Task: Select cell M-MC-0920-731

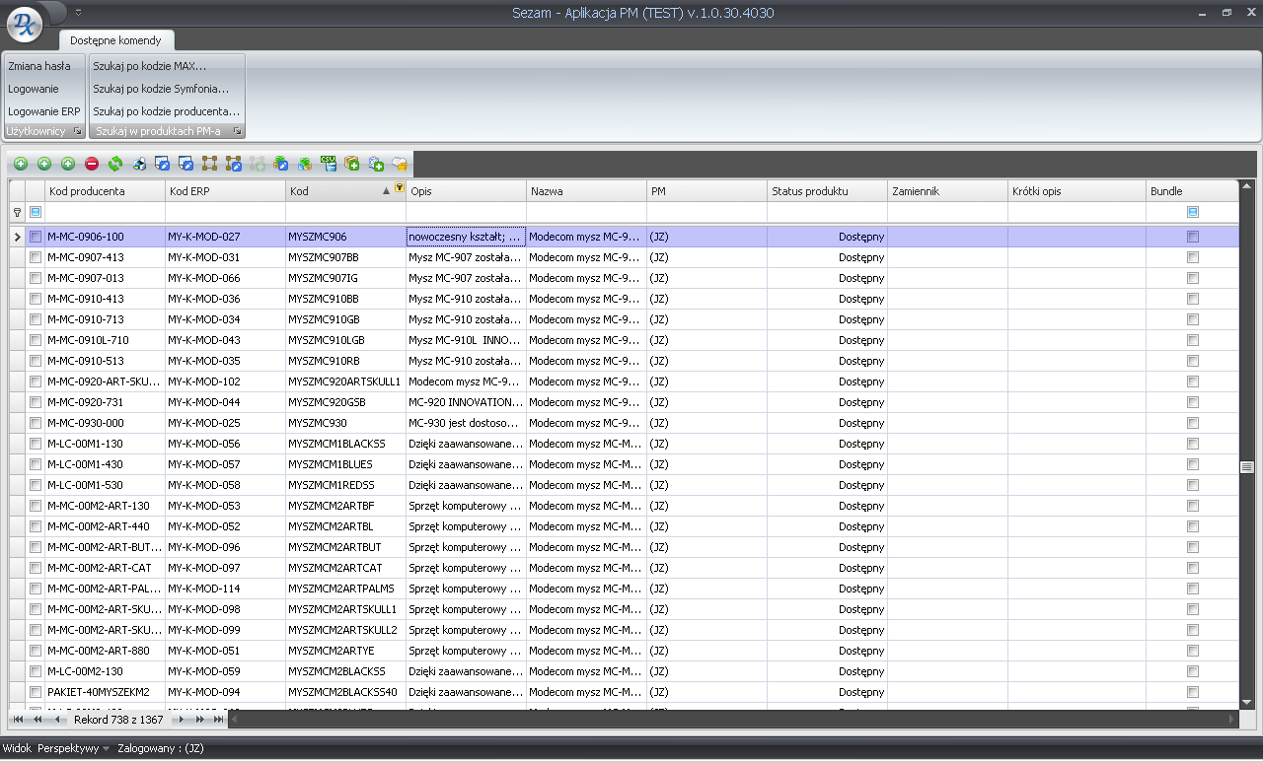Action: point(105,402)
